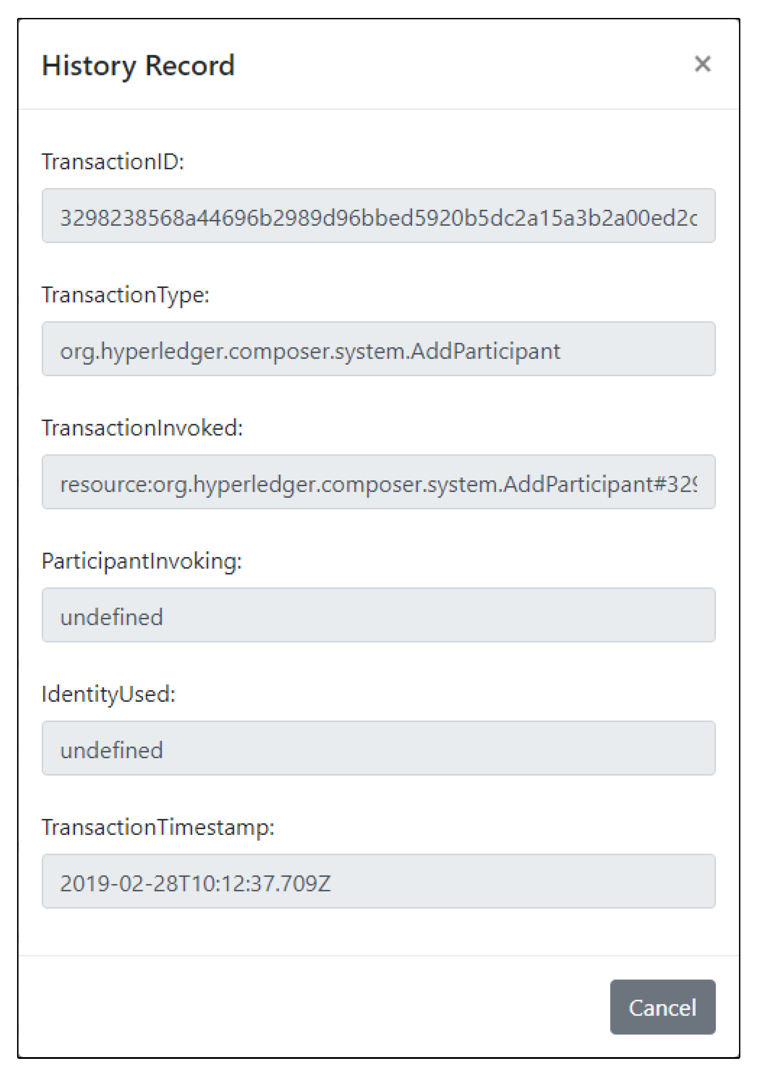Click empty footer area left of Cancel
This screenshot has width=757, height=1072.
313,1008
